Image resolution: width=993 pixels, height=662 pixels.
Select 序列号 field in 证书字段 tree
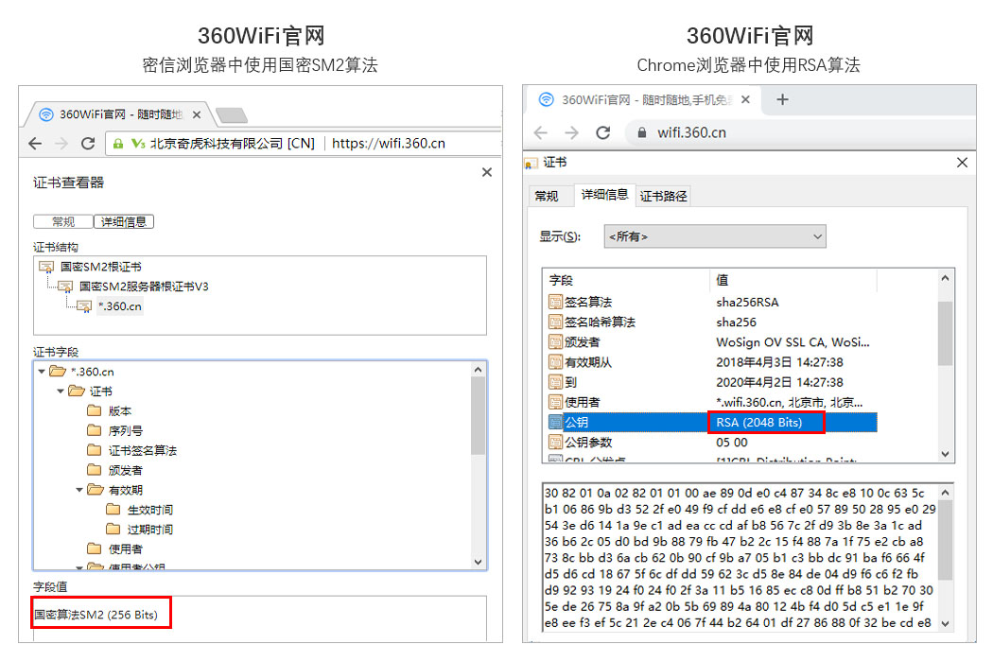click(126, 431)
